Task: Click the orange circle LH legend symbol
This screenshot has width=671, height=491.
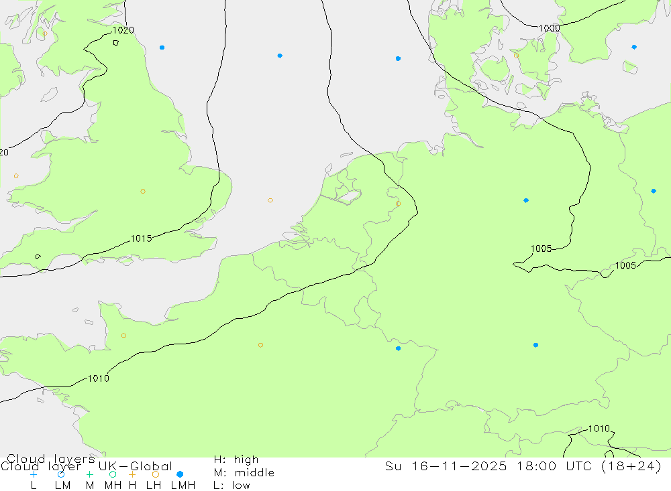Action: [156, 474]
